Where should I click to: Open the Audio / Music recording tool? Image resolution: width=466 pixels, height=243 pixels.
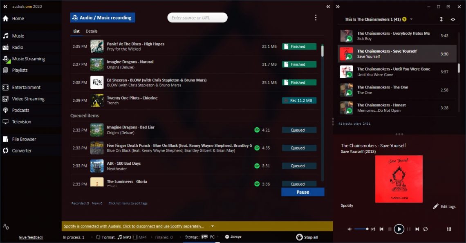coord(103,18)
